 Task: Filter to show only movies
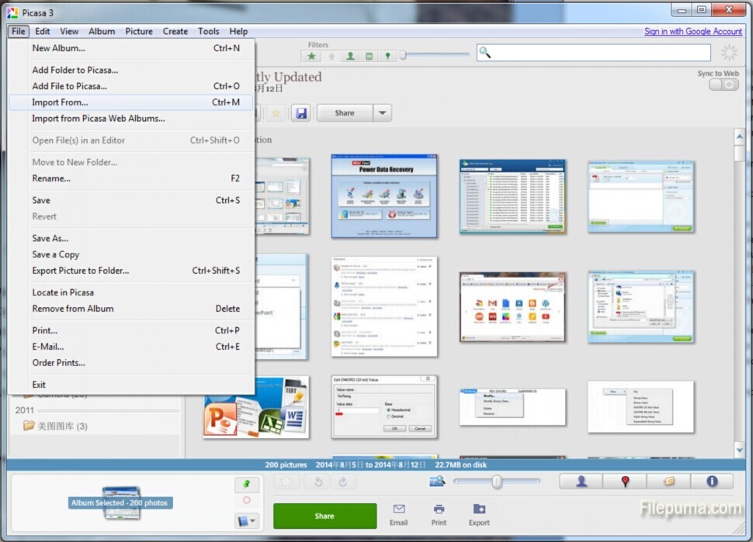pyautogui.click(x=369, y=56)
